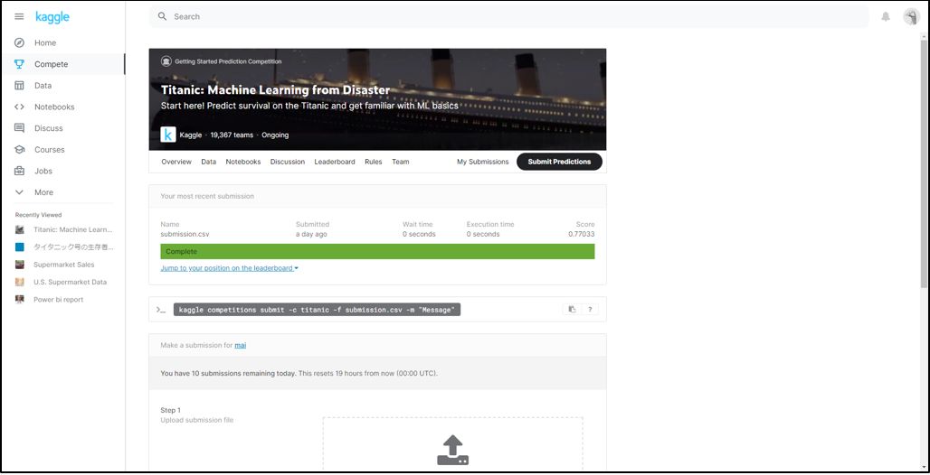Switch to the Discussion tab
The width and height of the screenshot is (930, 475).
click(288, 162)
